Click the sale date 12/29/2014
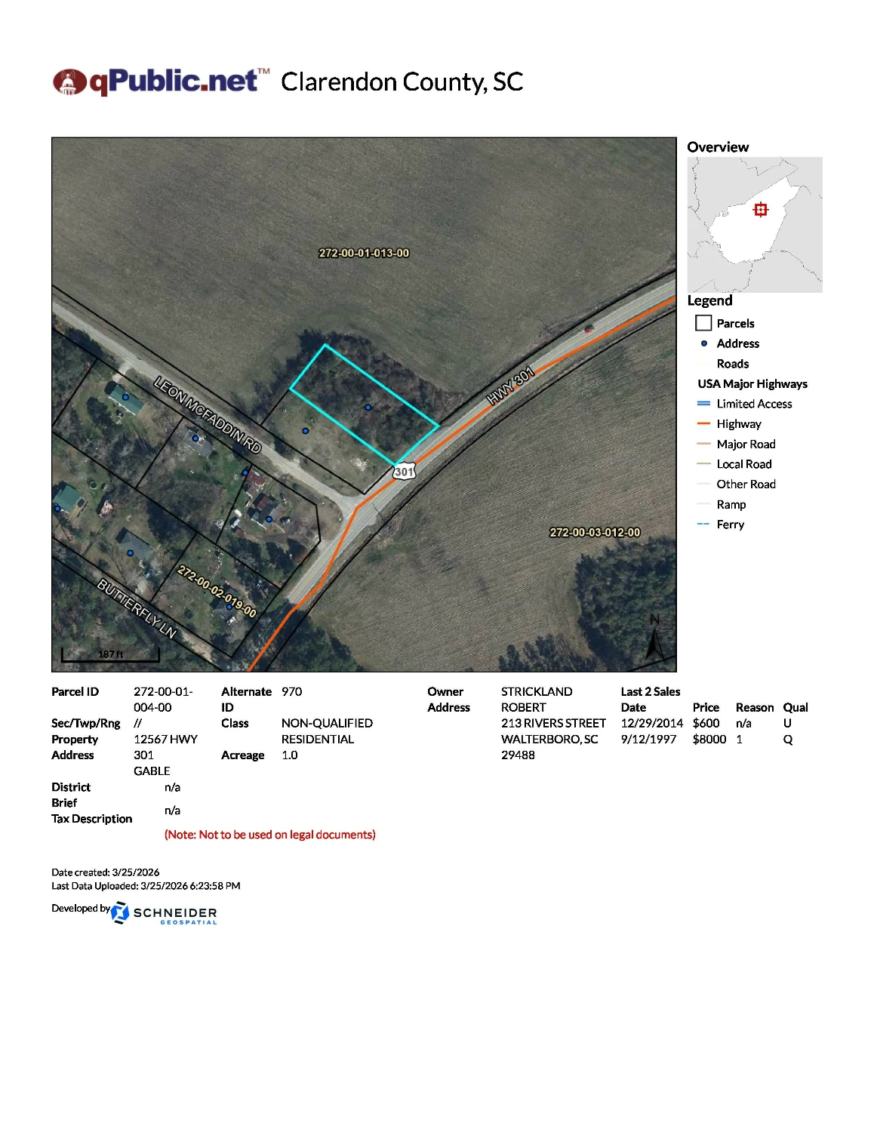Viewport: 874px width, 1132px height. point(651,723)
